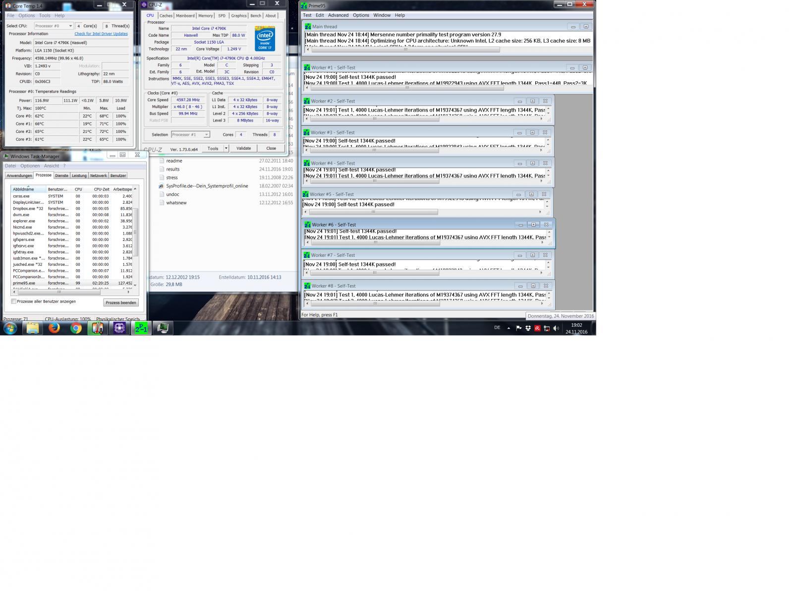Image resolution: width=793 pixels, height=595 pixels.
Task: Switch to Prime95 via taskbar icon
Action: point(141,328)
